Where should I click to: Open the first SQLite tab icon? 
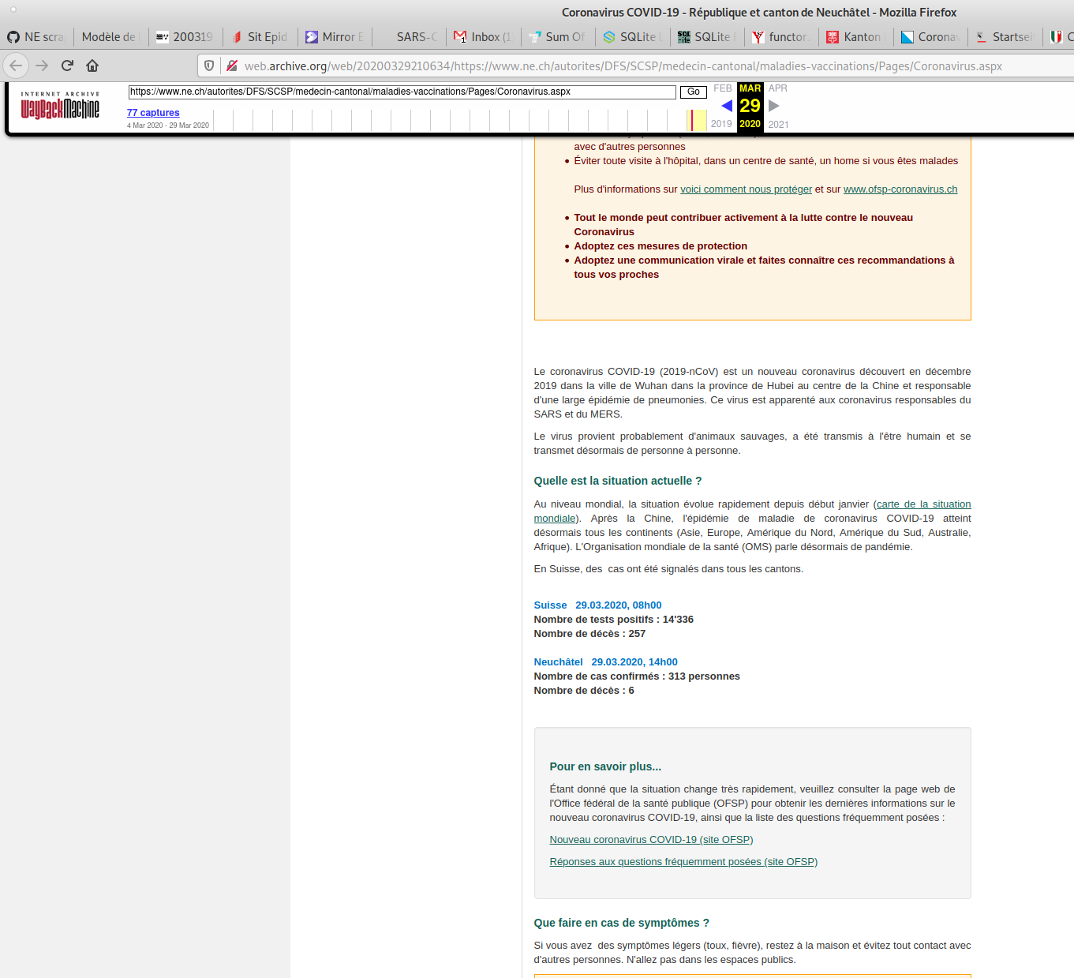(609, 37)
